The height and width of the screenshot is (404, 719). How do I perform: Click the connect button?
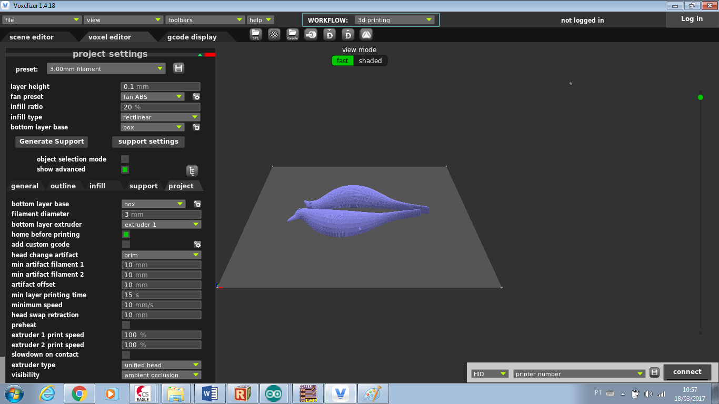pos(687,372)
